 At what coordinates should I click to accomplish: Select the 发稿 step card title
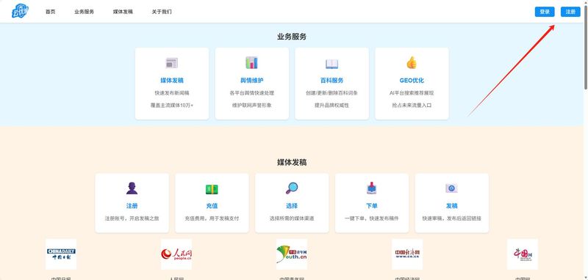pos(451,206)
